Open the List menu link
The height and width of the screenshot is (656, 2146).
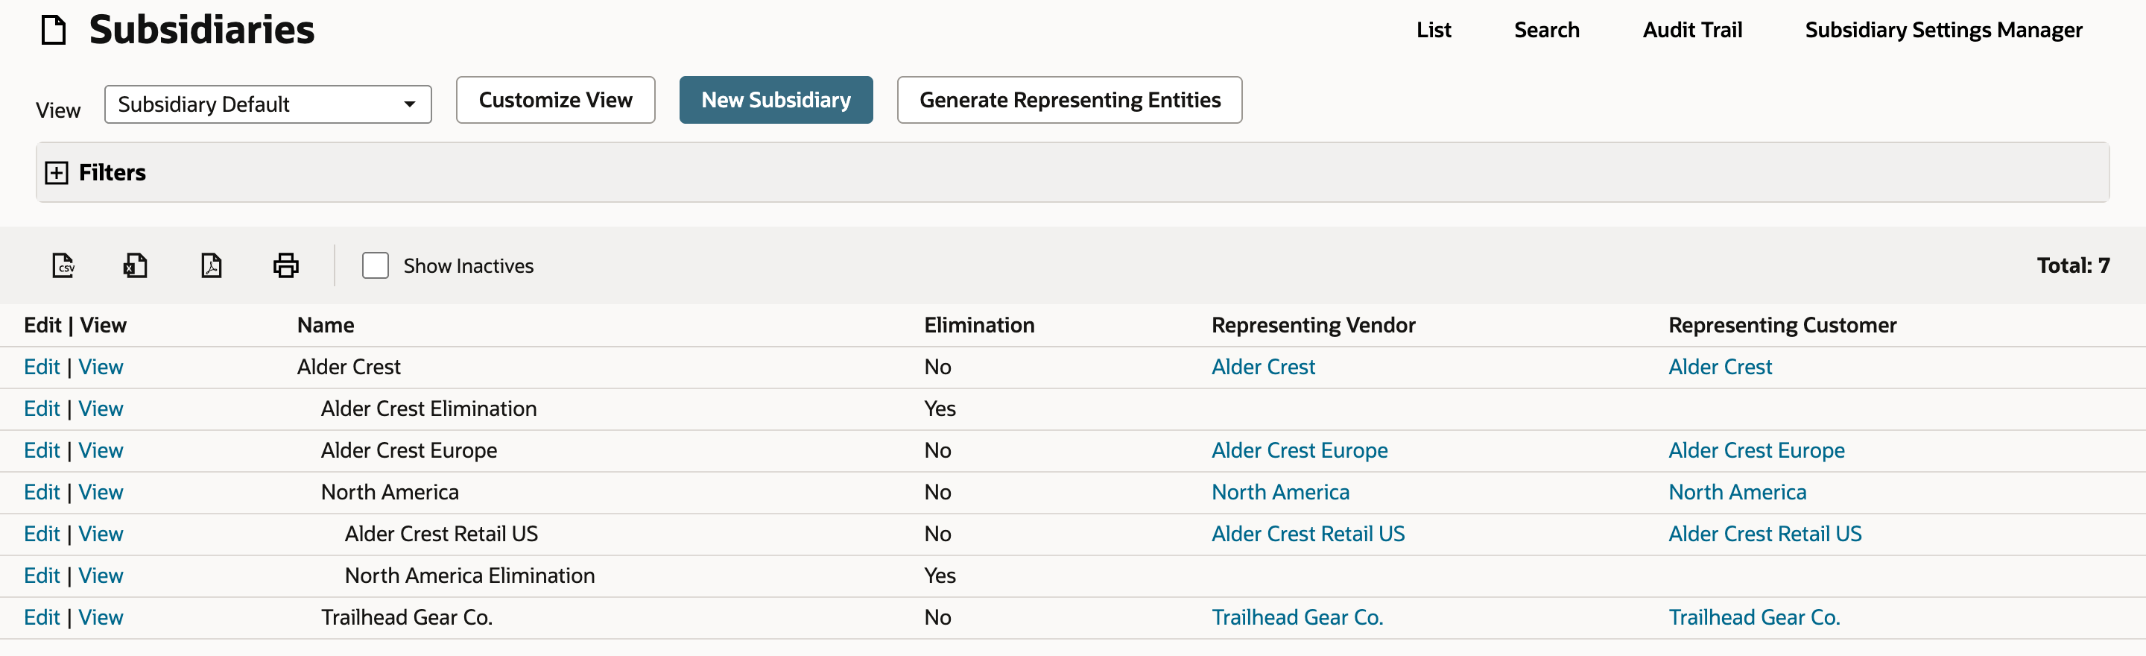tap(1433, 30)
